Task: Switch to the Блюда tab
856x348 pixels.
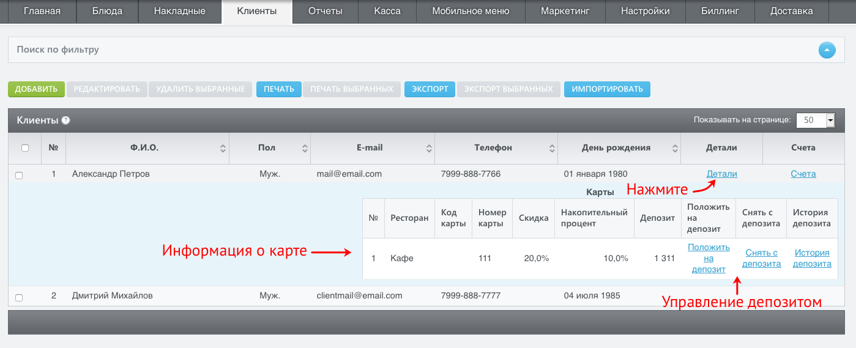Action: (x=108, y=11)
